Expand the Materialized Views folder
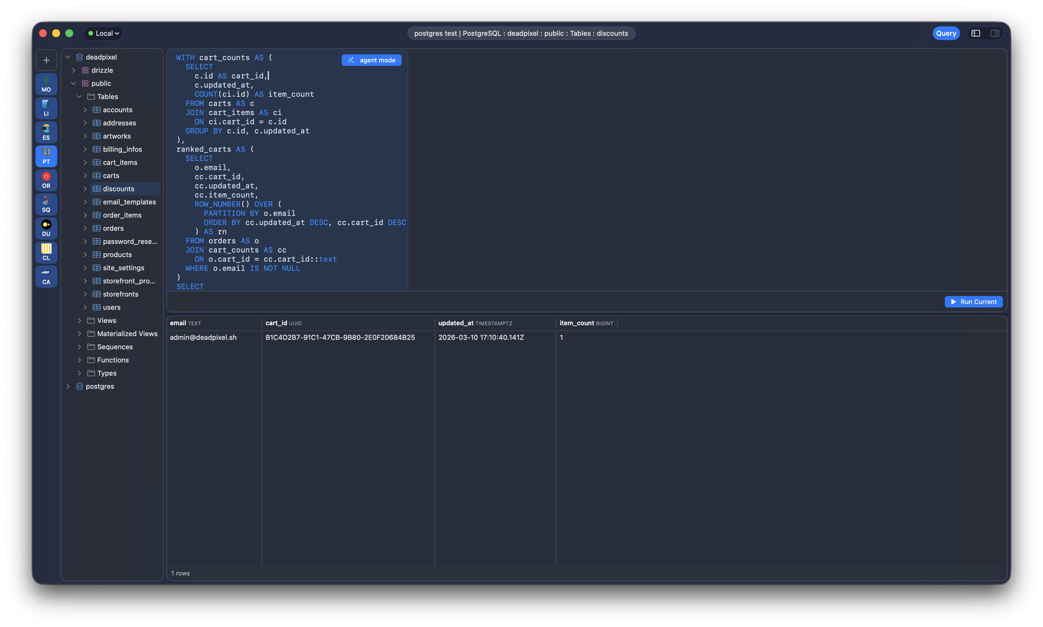The width and height of the screenshot is (1043, 627). coord(79,334)
